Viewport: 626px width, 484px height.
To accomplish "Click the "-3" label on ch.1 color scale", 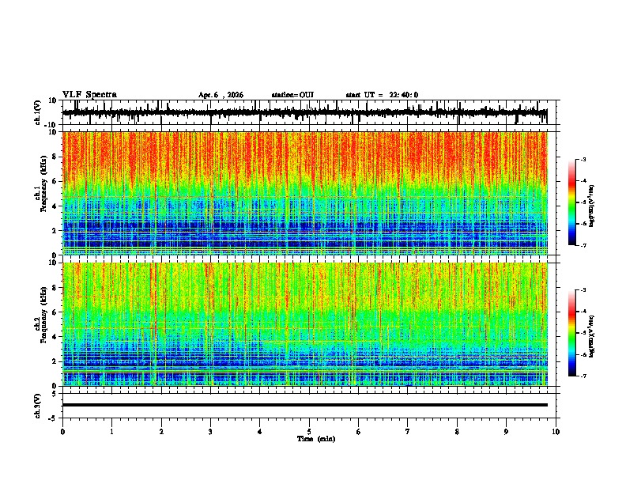I will click(583, 159).
